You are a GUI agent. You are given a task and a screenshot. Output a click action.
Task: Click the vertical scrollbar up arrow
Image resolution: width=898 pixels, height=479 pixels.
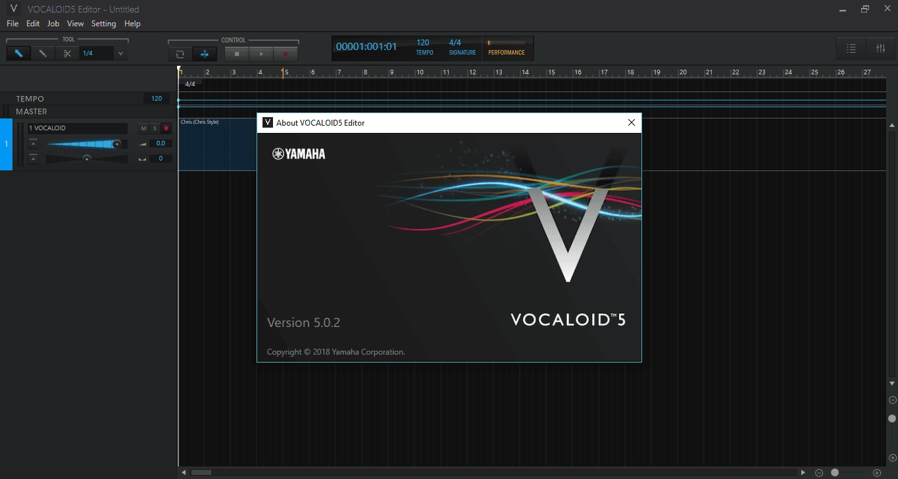(x=892, y=125)
